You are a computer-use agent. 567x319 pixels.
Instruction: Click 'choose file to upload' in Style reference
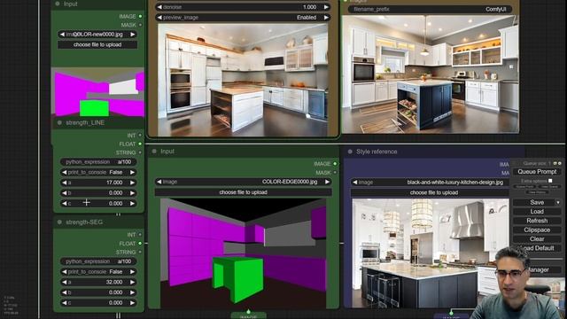point(431,193)
